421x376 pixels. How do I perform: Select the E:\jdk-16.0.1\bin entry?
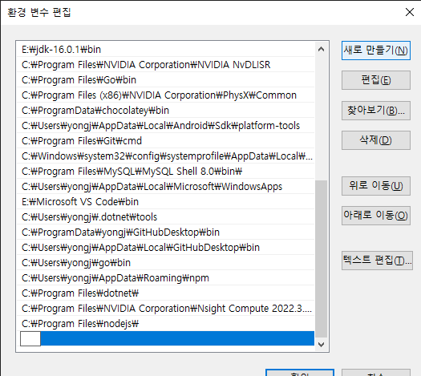166,50
